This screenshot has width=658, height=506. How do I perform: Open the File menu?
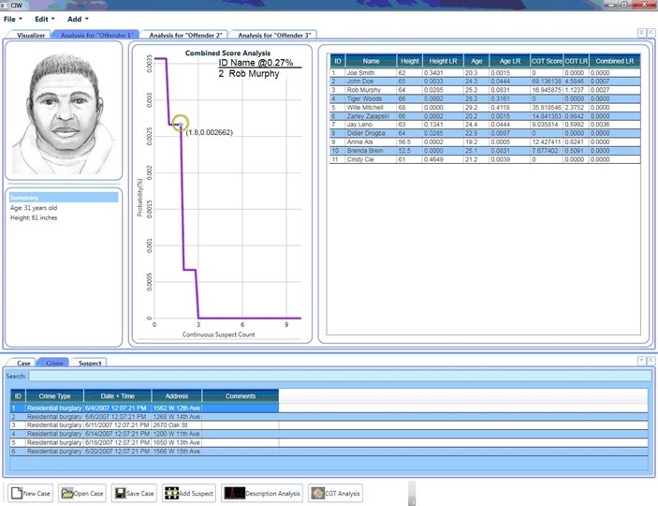click(11, 19)
